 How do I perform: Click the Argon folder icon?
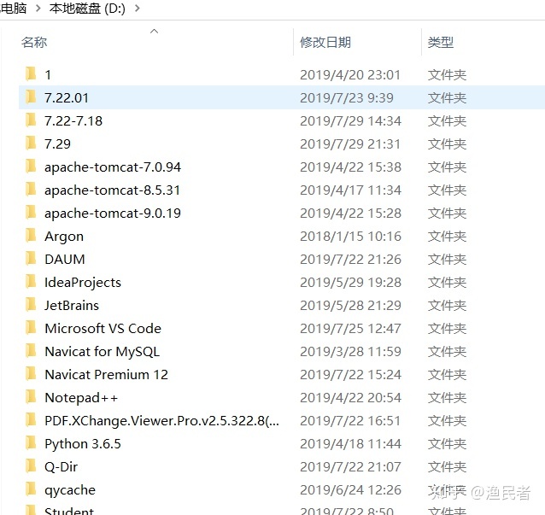point(31,235)
